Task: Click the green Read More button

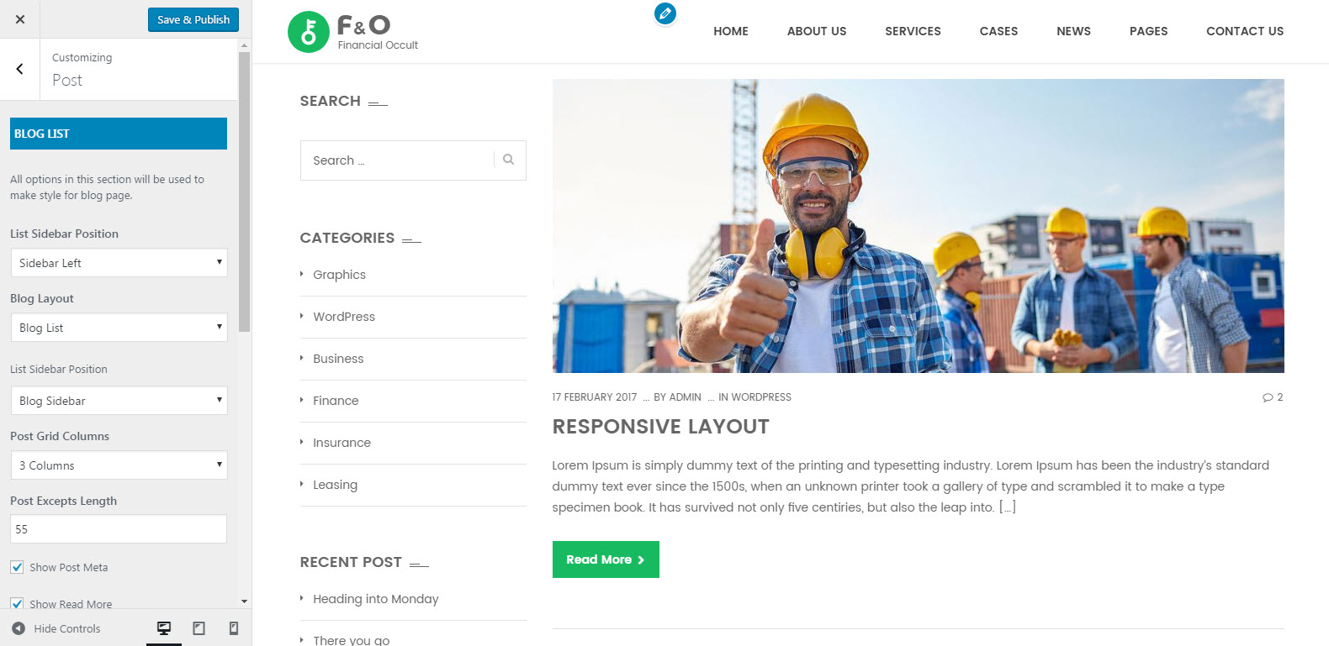Action: [606, 559]
